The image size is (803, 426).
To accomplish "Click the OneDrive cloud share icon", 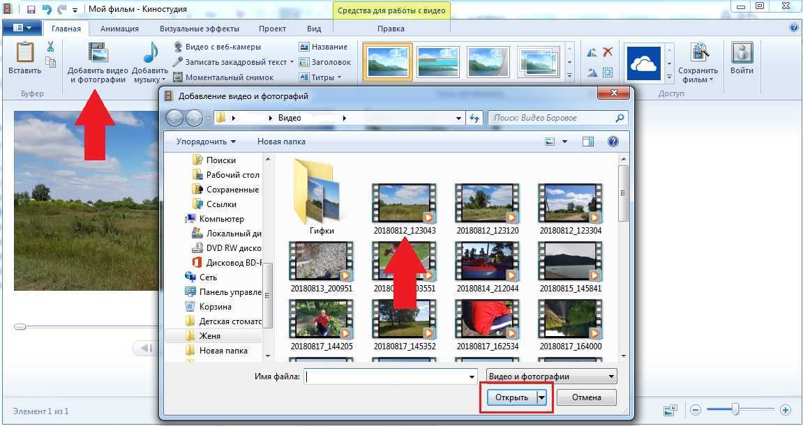I will [644, 63].
